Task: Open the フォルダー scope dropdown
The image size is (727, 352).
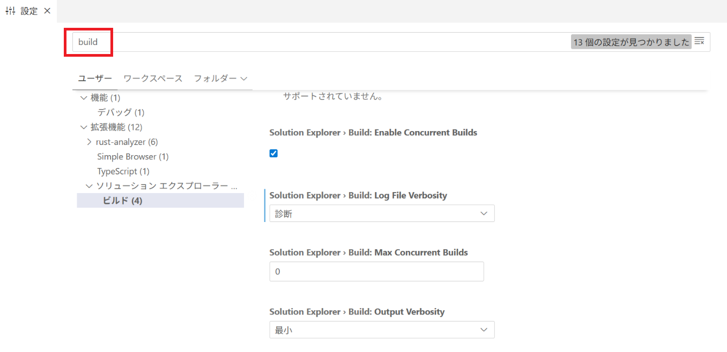Action: (x=220, y=78)
